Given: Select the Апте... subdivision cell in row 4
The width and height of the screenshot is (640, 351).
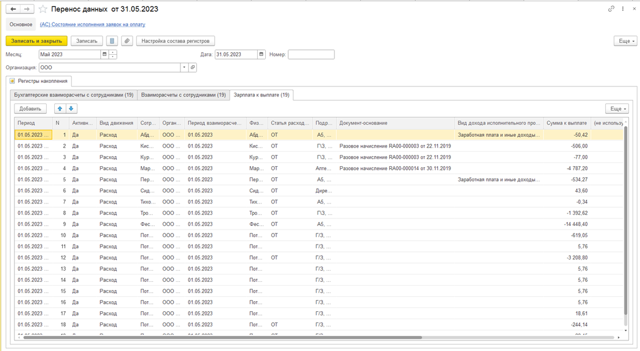Looking at the screenshot, I should coord(324,168).
